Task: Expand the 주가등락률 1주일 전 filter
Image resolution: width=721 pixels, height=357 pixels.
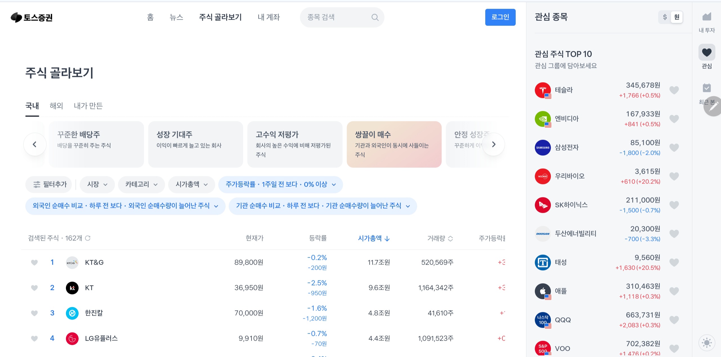Action: (281, 185)
